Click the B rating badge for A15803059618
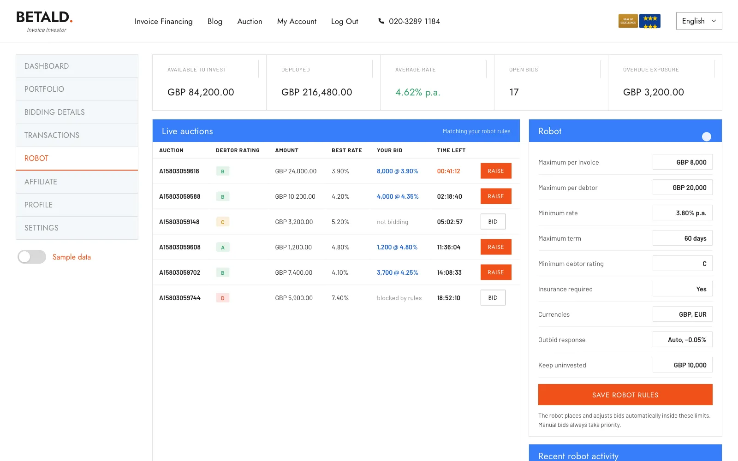The width and height of the screenshot is (738, 461). tap(223, 171)
